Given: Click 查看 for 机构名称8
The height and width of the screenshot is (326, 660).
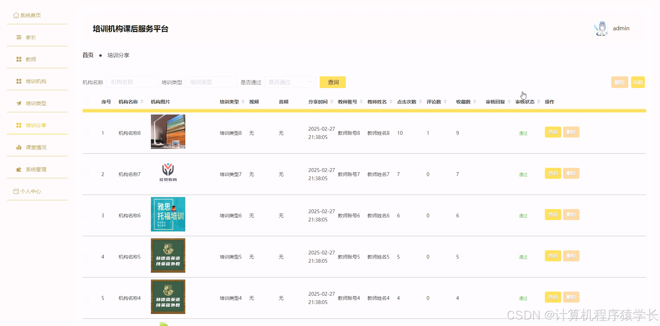Looking at the screenshot, I should 553,132.
